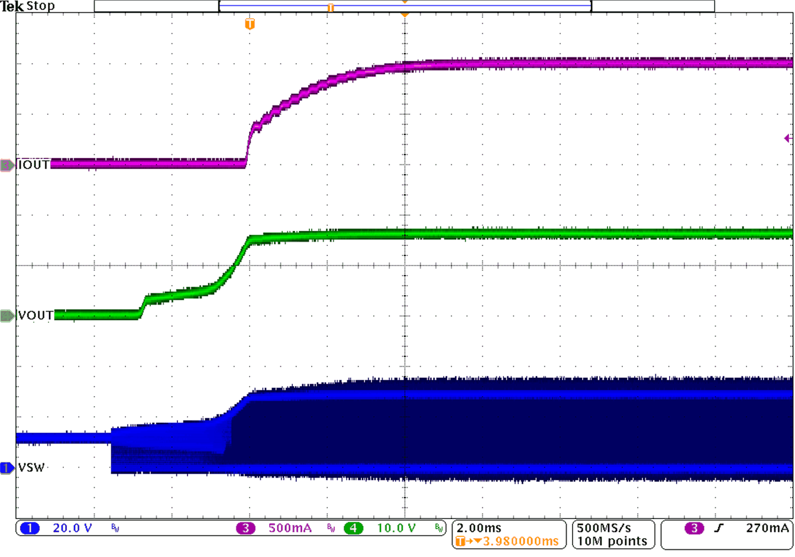Click the waveform record overview bar
Screen dimensions: 795x557
click(x=405, y=7)
